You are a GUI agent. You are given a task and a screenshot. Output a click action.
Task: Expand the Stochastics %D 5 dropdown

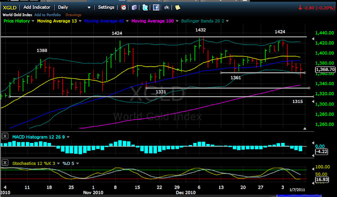(77, 163)
